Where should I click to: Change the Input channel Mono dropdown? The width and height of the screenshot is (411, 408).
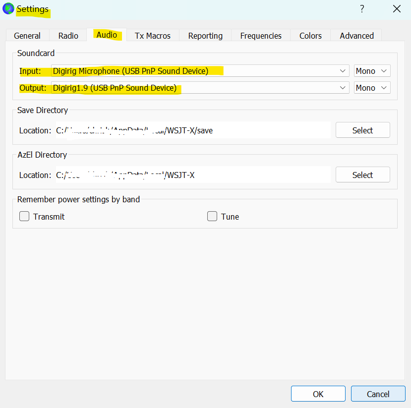tap(372, 71)
